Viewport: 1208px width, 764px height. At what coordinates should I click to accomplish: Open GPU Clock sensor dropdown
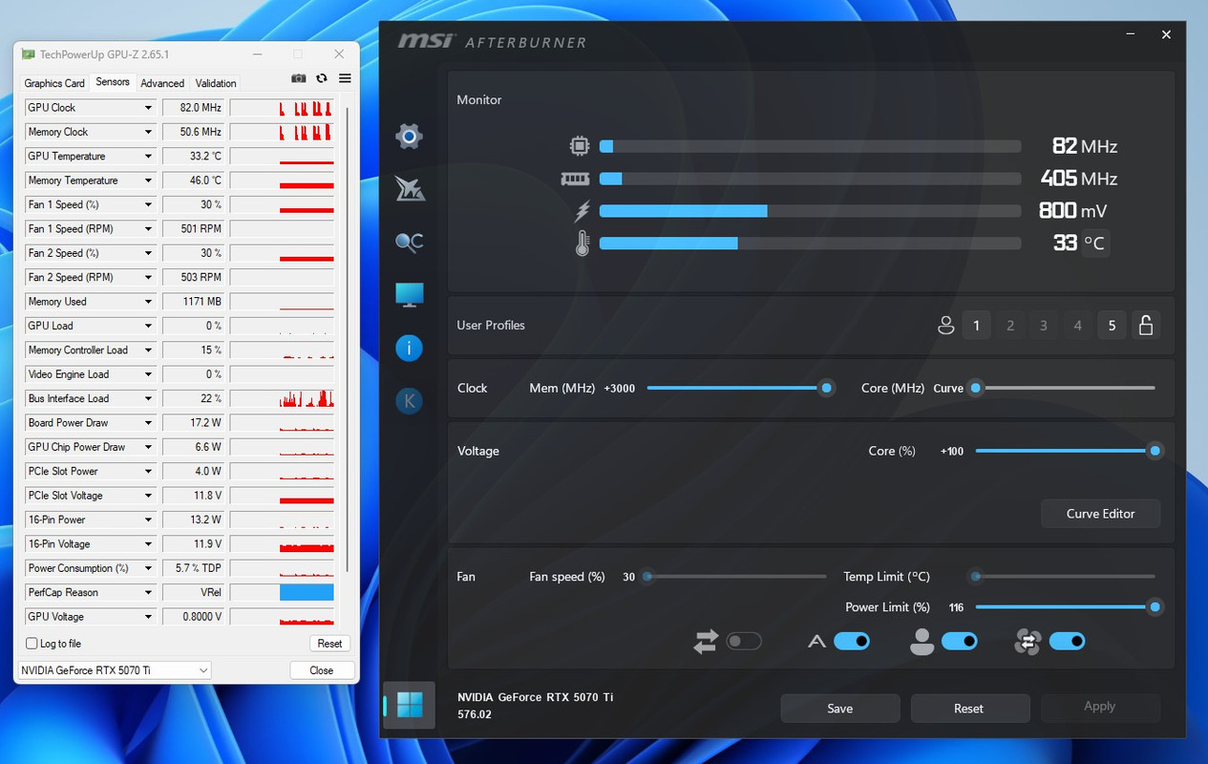[x=148, y=108]
